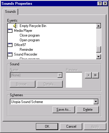109x133 pixels.
Task: Click the OK button
Action: [47, 126]
